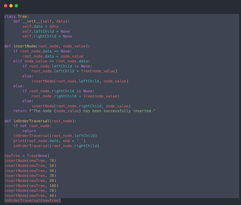Image resolution: width=241 pixels, height=205 pixels.
Task: Place cursor on 'self.data = data'
Action: 40,26
